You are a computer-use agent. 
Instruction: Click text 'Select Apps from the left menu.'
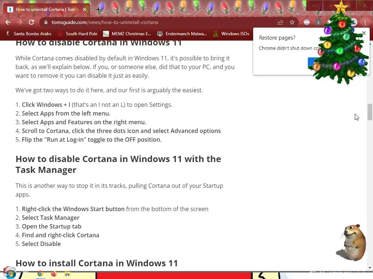(x=66, y=113)
